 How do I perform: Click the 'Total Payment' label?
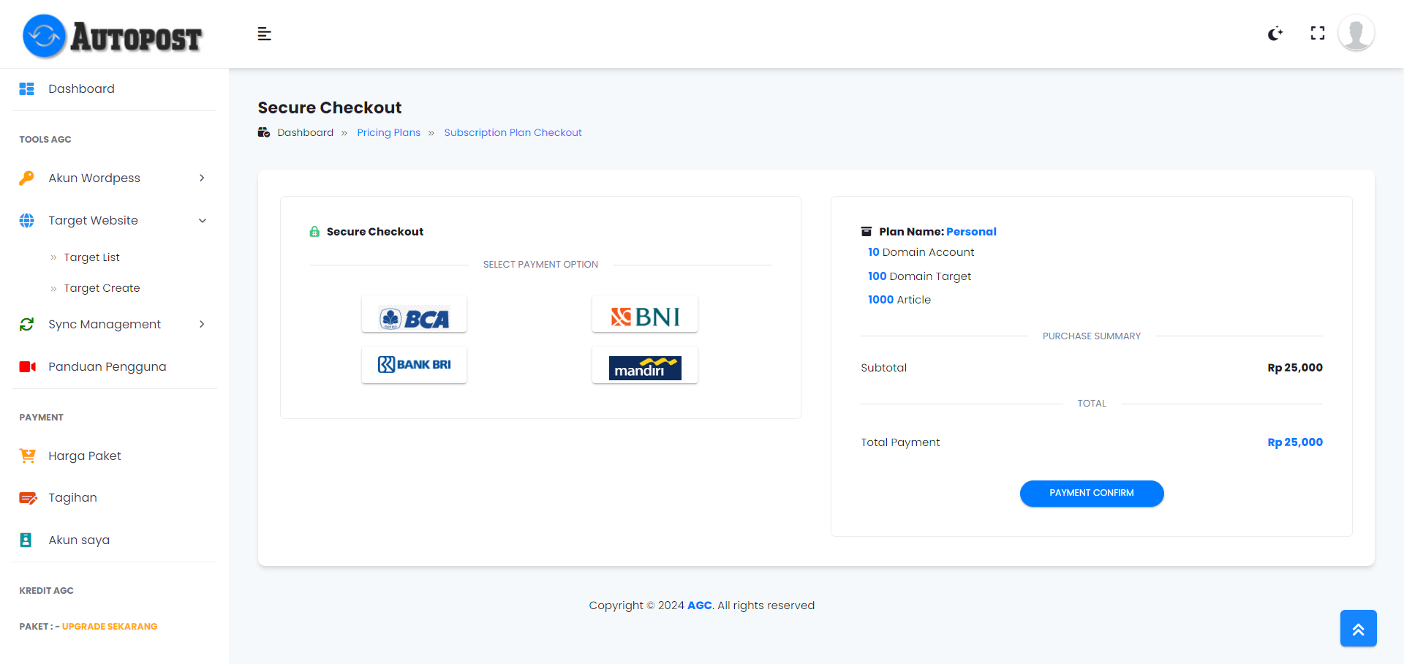(900, 442)
